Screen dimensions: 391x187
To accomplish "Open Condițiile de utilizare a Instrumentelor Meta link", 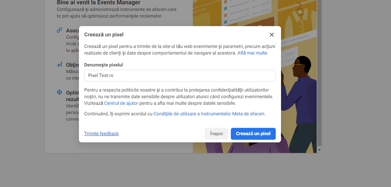I will [x=209, y=114].
